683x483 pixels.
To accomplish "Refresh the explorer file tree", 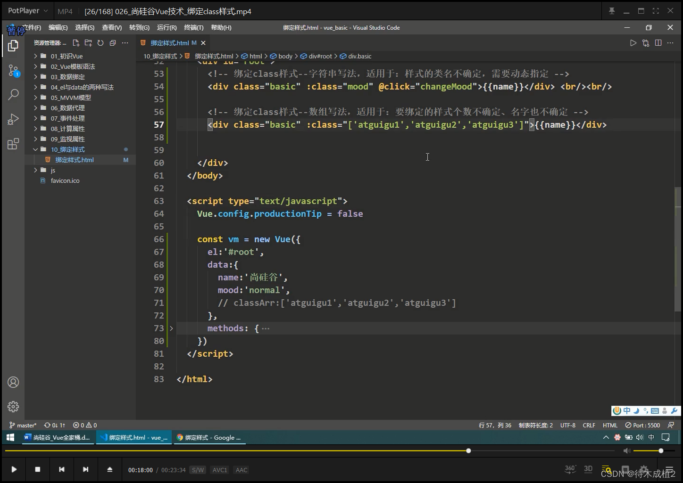I will (100, 43).
